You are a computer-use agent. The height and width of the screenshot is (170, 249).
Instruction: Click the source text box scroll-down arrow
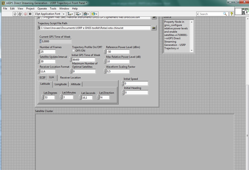coord(192,50)
